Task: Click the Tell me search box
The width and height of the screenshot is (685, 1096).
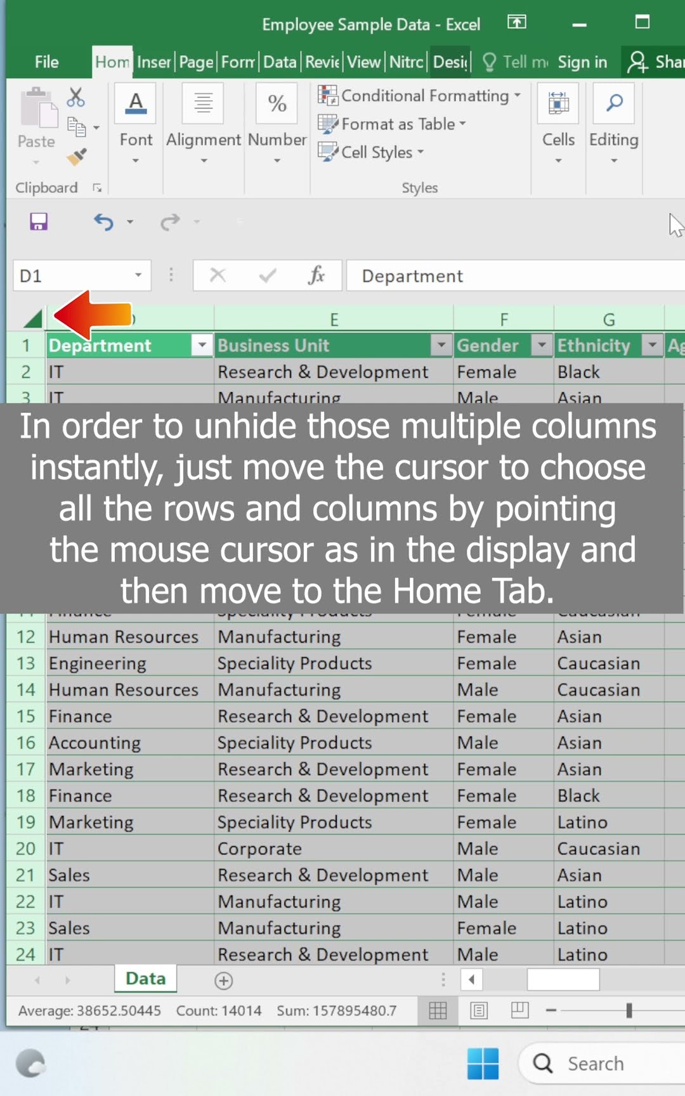Action: 516,62
